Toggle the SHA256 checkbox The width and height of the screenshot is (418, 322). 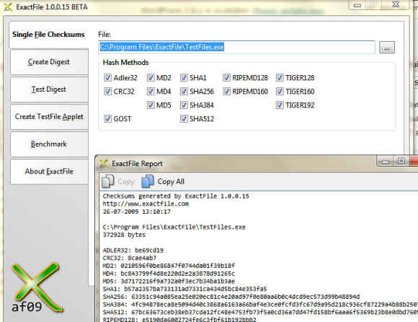[184, 91]
